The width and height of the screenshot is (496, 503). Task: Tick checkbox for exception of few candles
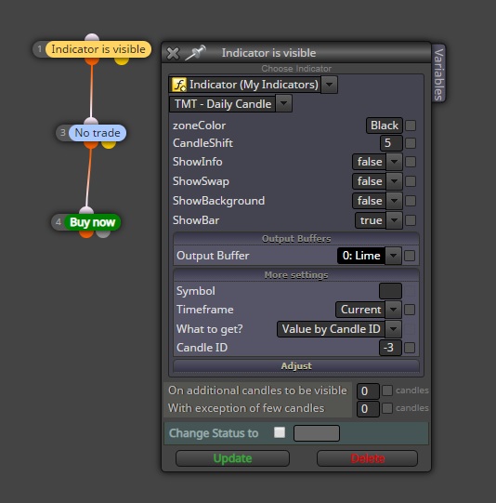click(x=387, y=408)
